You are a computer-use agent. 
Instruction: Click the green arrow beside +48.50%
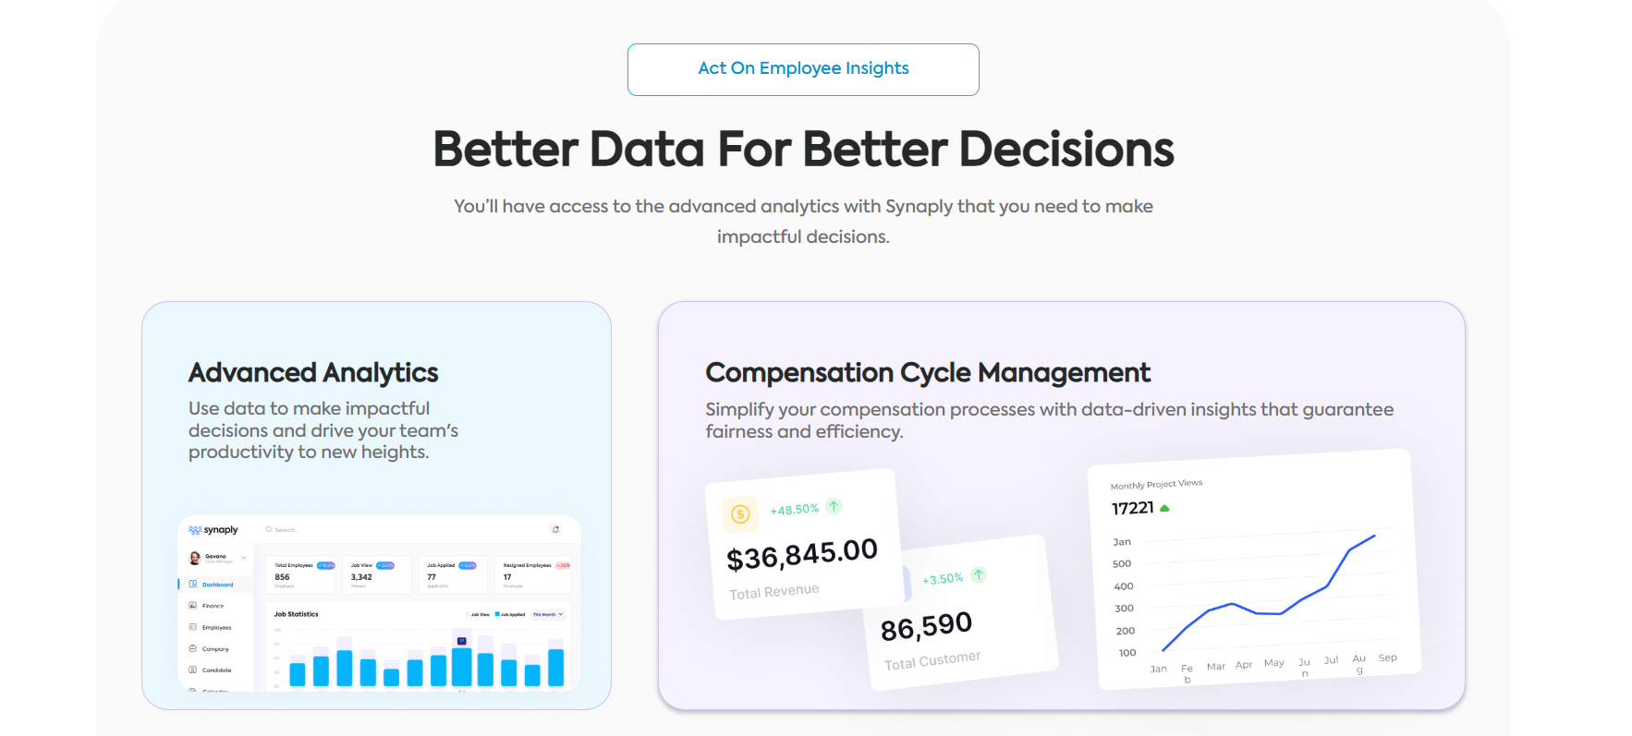point(834,506)
